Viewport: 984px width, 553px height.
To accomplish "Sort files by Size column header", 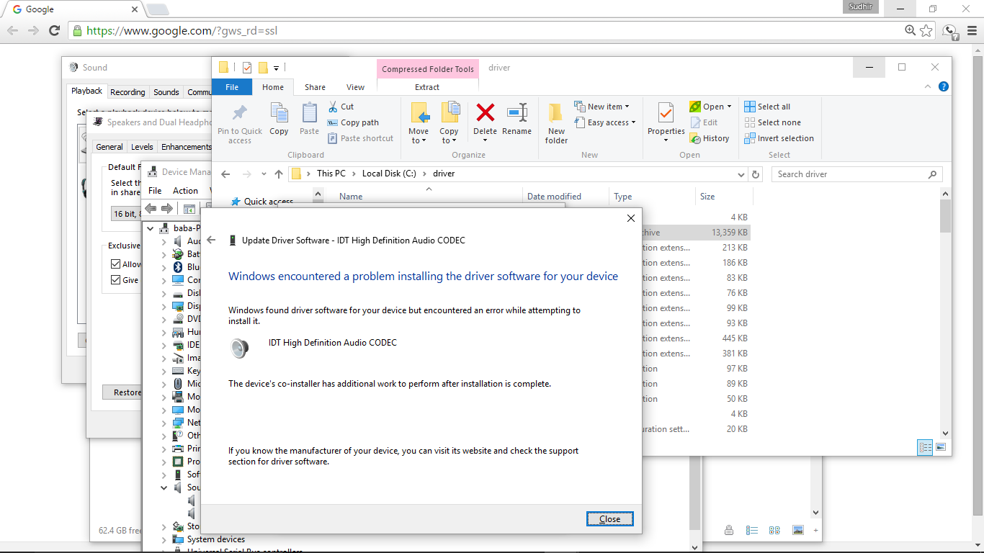I will [x=707, y=197].
